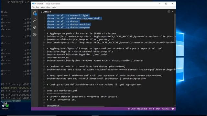Select the Untitled-1 editor tab
This screenshot has width=207, height=116.
(x=46, y=12)
